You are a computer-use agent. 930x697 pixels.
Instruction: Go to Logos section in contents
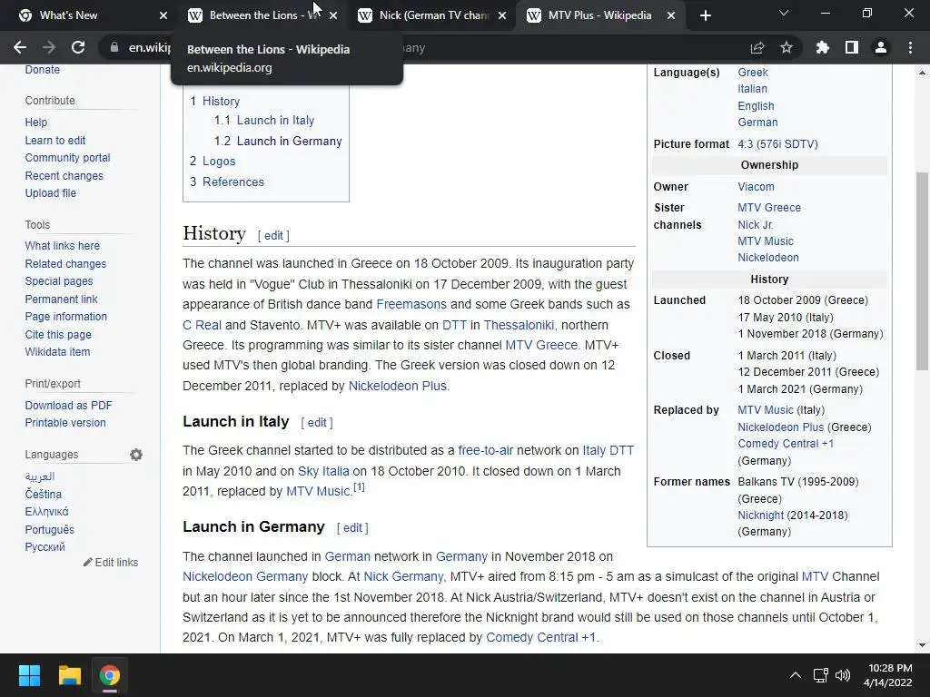pyautogui.click(x=219, y=162)
